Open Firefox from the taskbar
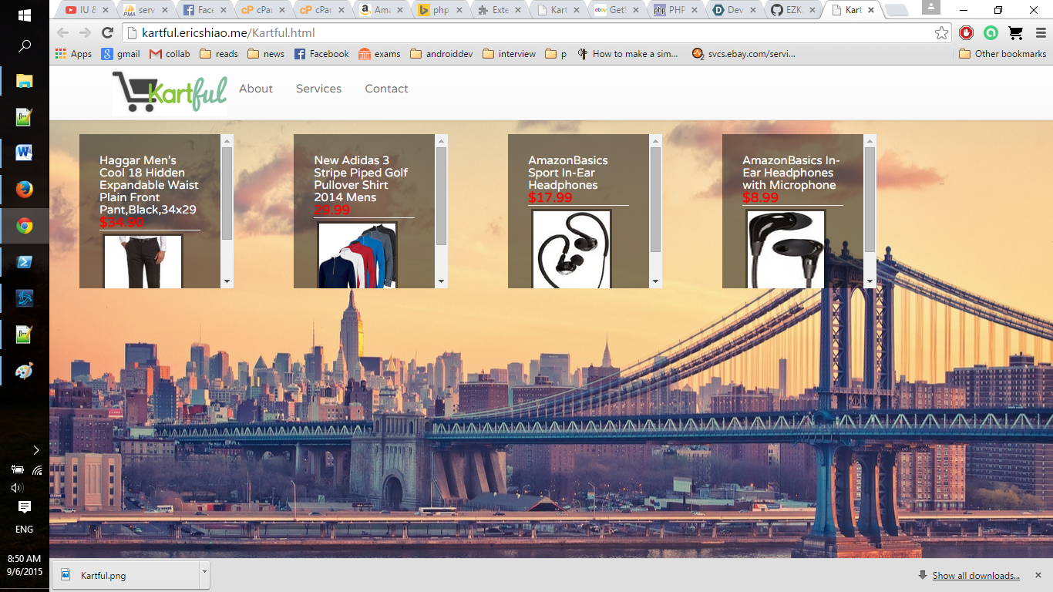 coord(24,189)
